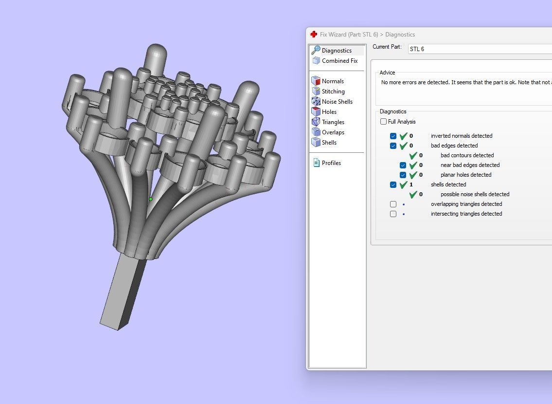
Task: Click the 'possible noise shells detected' text
Action: coord(475,194)
